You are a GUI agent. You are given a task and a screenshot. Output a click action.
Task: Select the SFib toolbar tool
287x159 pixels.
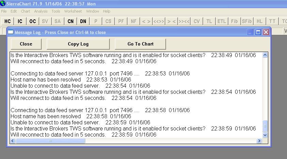click(x=247, y=21)
